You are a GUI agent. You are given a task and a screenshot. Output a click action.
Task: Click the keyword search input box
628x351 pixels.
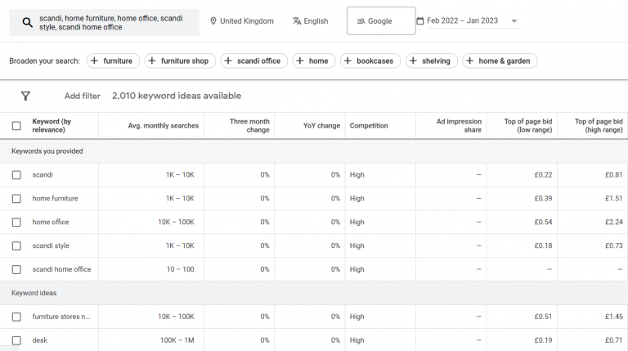pyautogui.click(x=114, y=23)
